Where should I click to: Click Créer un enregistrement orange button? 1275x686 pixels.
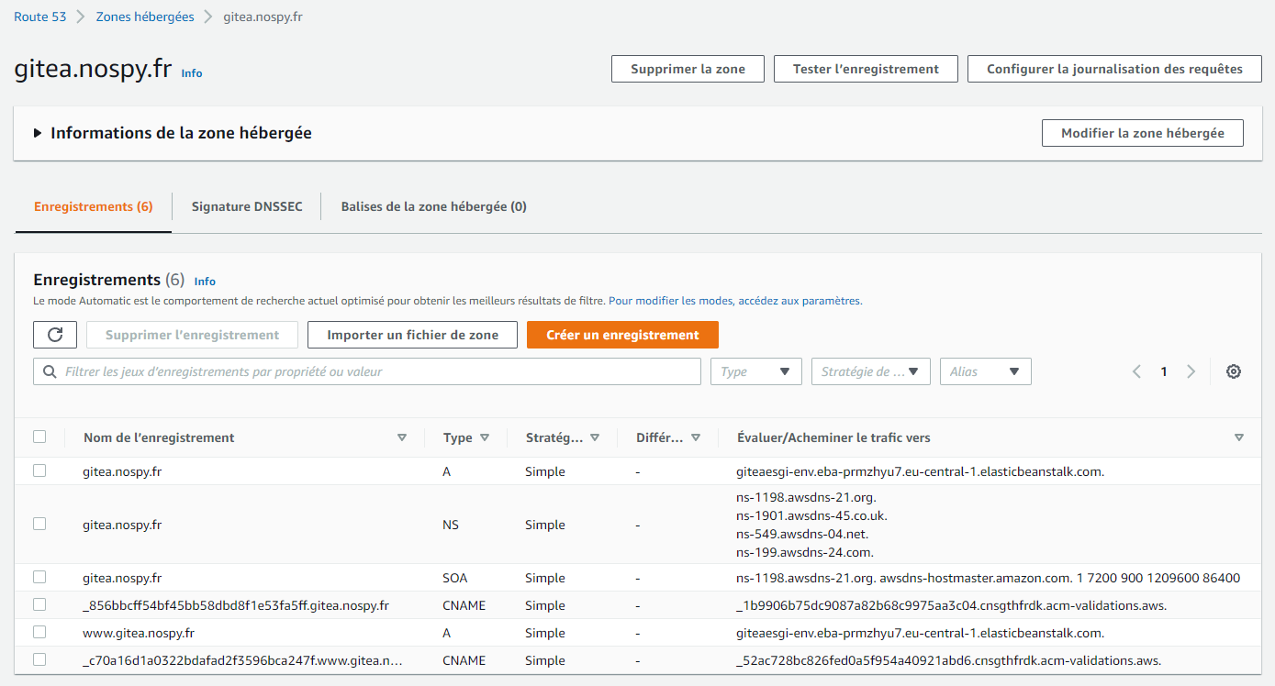tap(623, 335)
